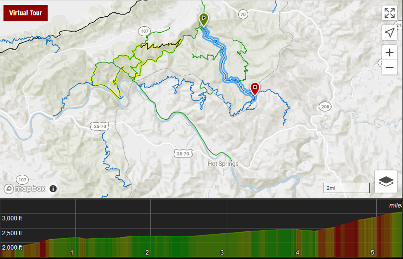The width and height of the screenshot is (403, 259).
Task: Click elevation profile at mile 5
Action: [372, 253]
